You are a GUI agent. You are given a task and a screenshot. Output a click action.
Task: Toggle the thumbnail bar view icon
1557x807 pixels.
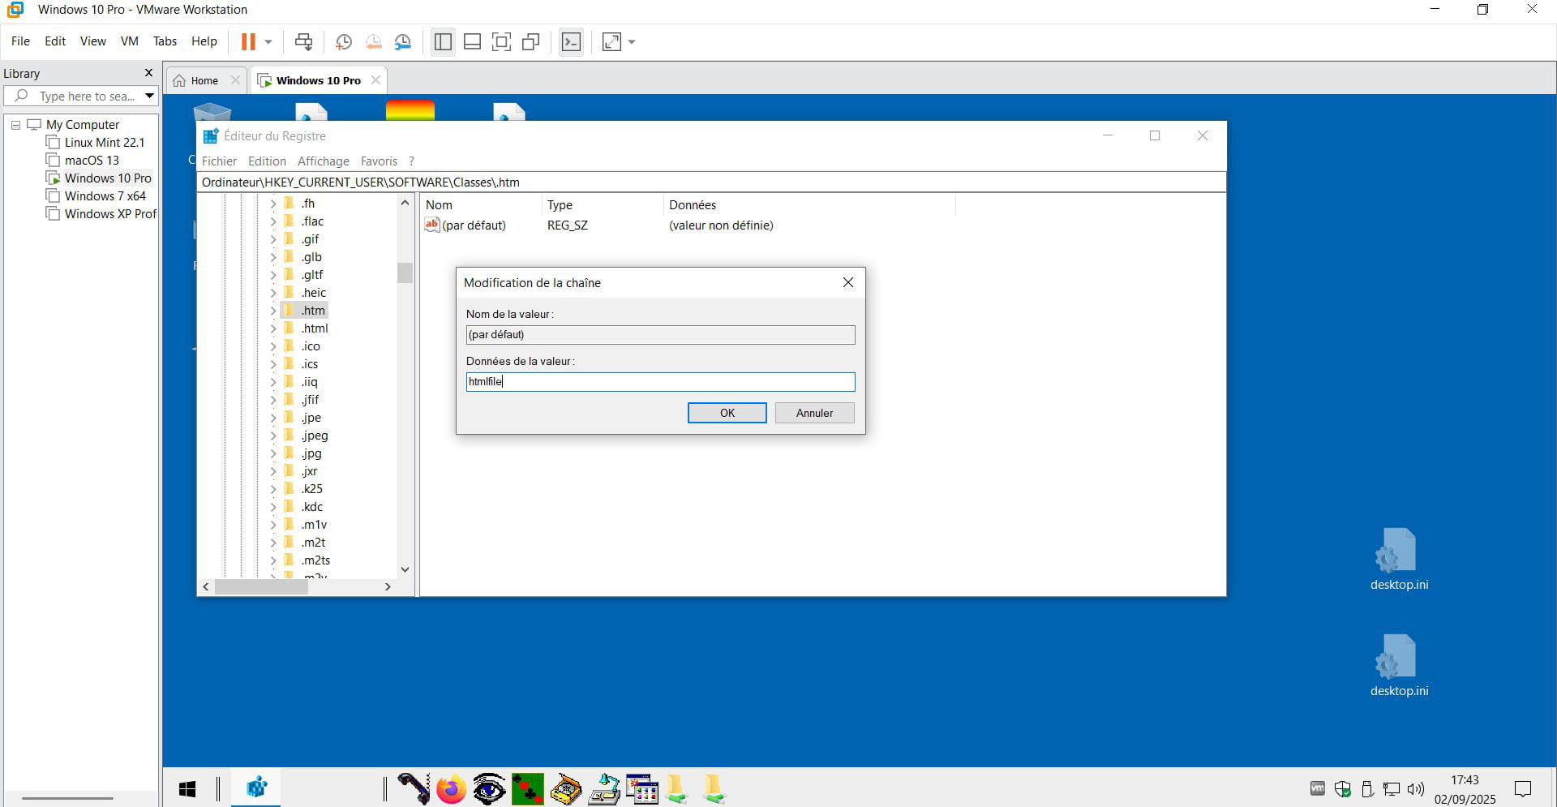pos(472,41)
